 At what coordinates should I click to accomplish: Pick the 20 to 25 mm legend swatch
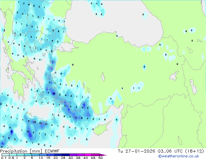coord(58,155)
